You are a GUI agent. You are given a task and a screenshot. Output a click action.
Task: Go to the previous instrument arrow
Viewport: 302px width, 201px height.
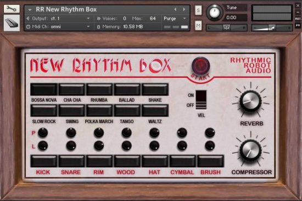[175, 9]
